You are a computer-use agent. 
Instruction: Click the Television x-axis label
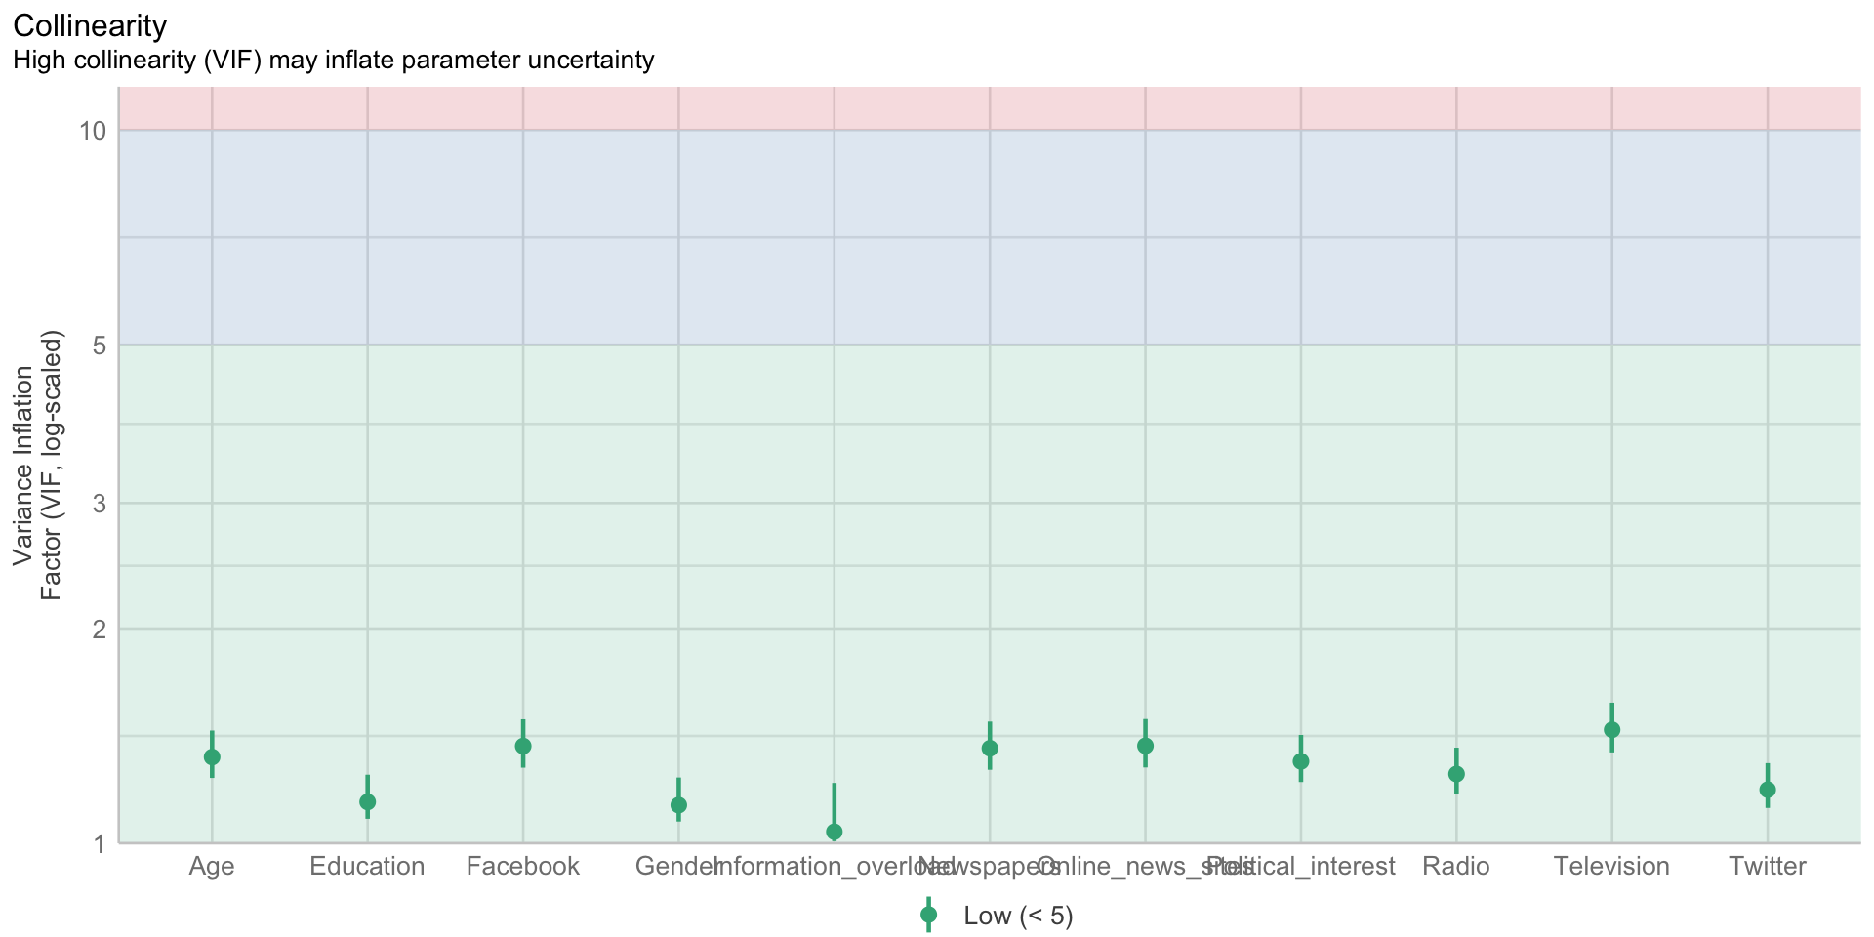[x=1611, y=867]
